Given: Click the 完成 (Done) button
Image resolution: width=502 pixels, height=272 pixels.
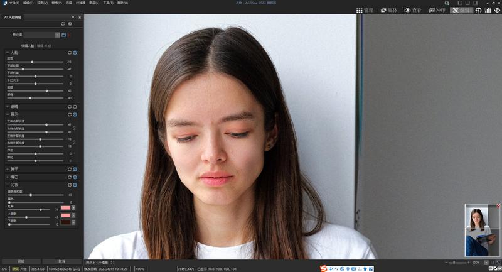Looking at the screenshot, I should pos(21,261).
